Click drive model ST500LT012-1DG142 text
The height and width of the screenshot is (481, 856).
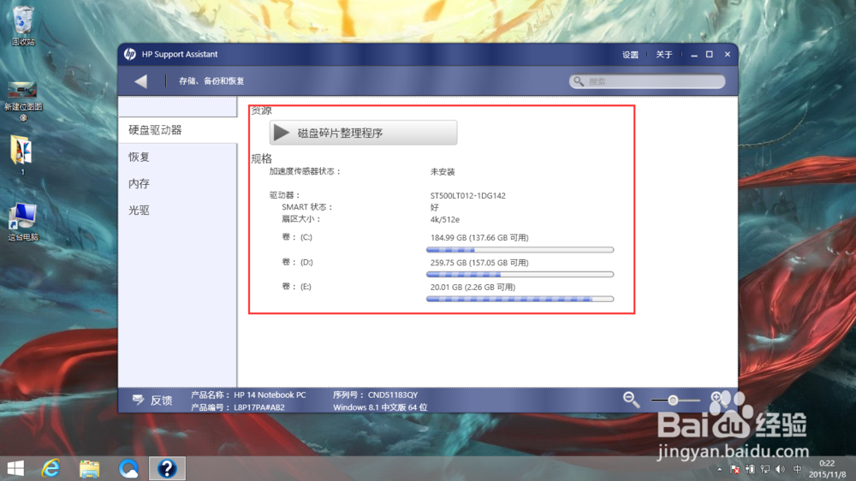pyautogui.click(x=468, y=195)
